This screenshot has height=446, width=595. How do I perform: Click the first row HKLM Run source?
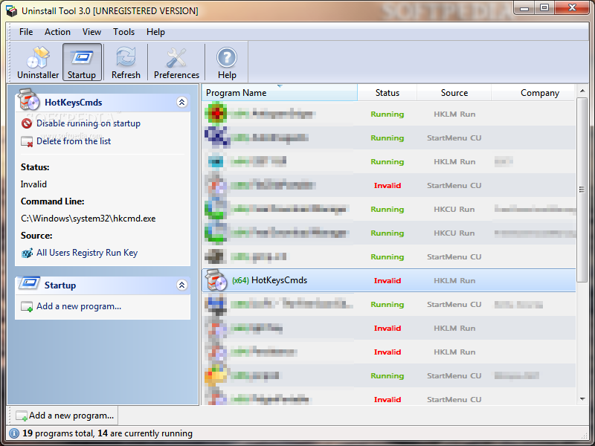[x=454, y=114]
